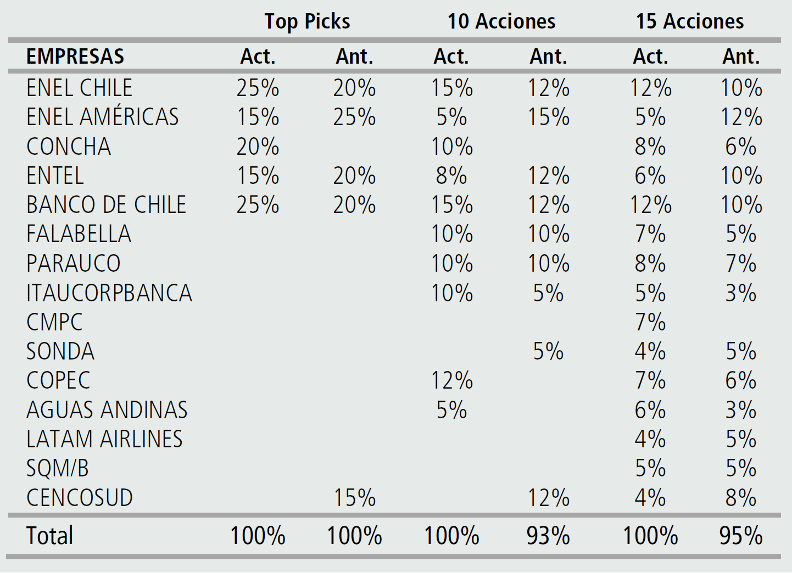Select the SONDA row label
Screen dimensions: 792x573
pyautogui.click(x=60, y=351)
